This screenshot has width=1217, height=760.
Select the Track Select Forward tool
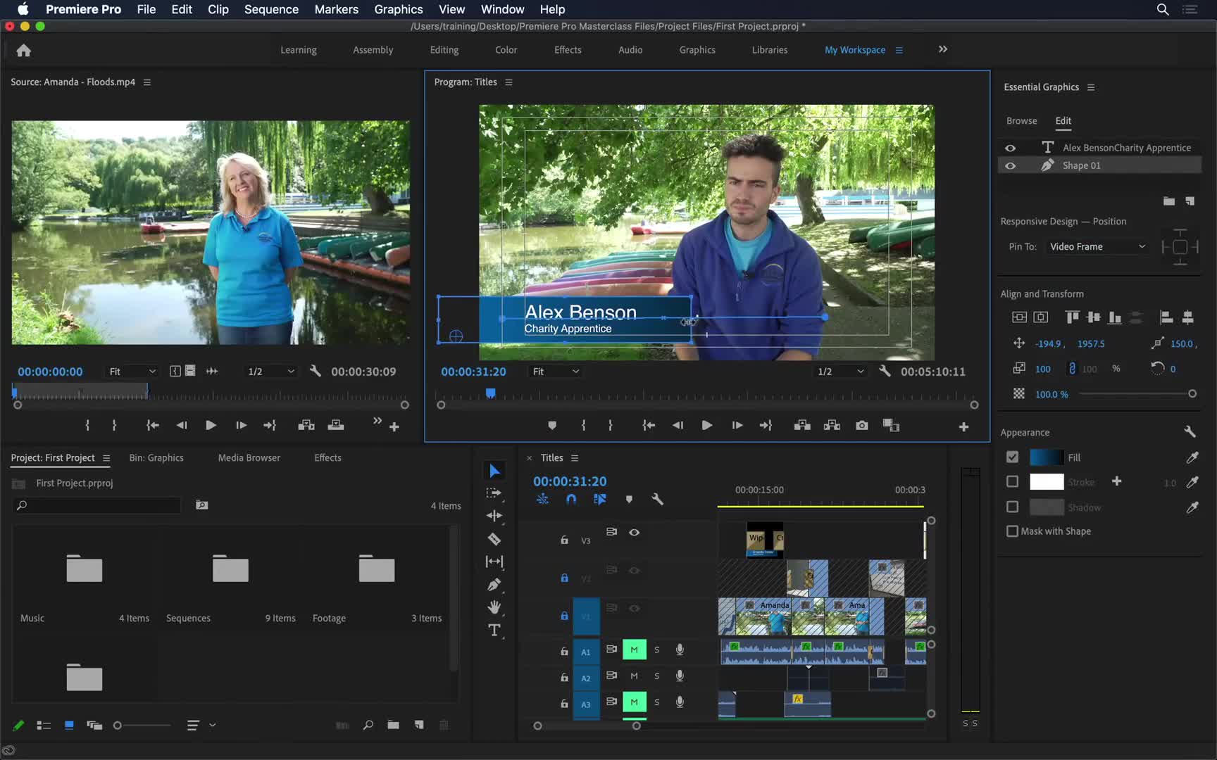(494, 493)
